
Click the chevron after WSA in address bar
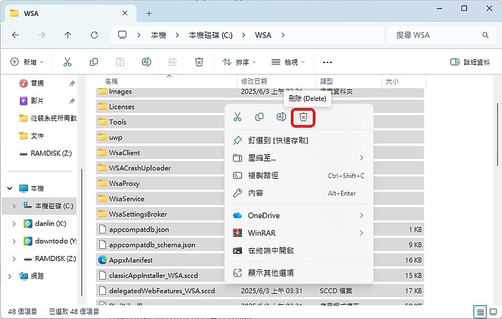283,35
